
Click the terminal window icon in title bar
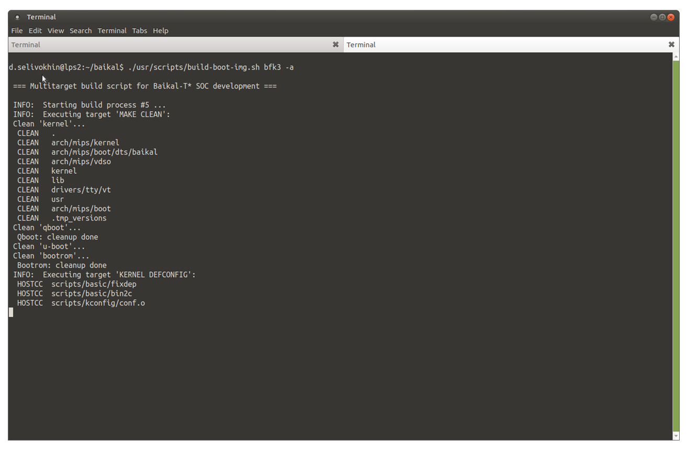[x=17, y=17]
